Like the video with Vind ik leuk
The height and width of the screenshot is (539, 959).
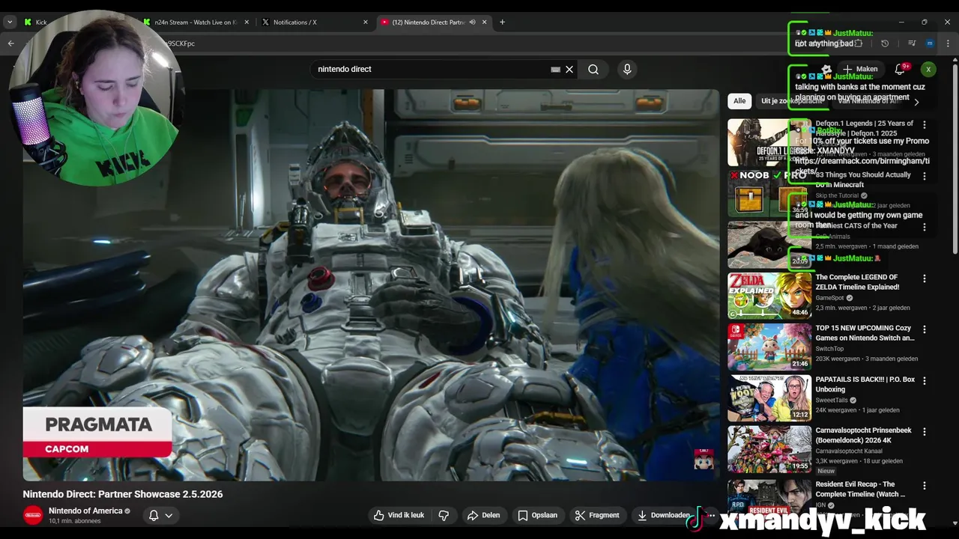pos(399,515)
